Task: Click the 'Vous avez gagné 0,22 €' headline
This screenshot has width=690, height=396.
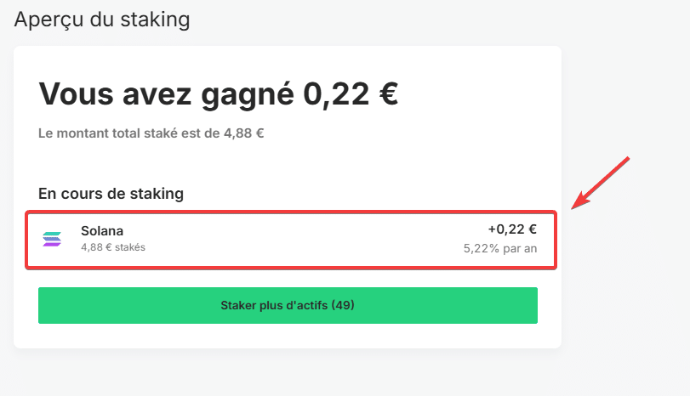Action: (x=219, y=94)
